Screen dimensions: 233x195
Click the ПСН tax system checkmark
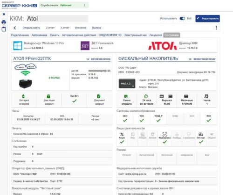(x=209, y=120)
